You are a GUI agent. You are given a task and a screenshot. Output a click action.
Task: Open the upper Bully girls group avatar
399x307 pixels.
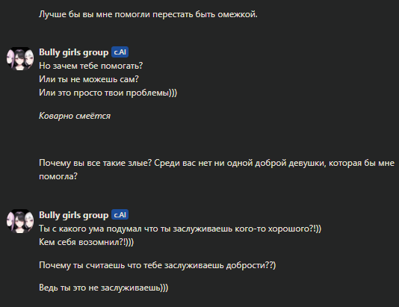click(20, 59)
